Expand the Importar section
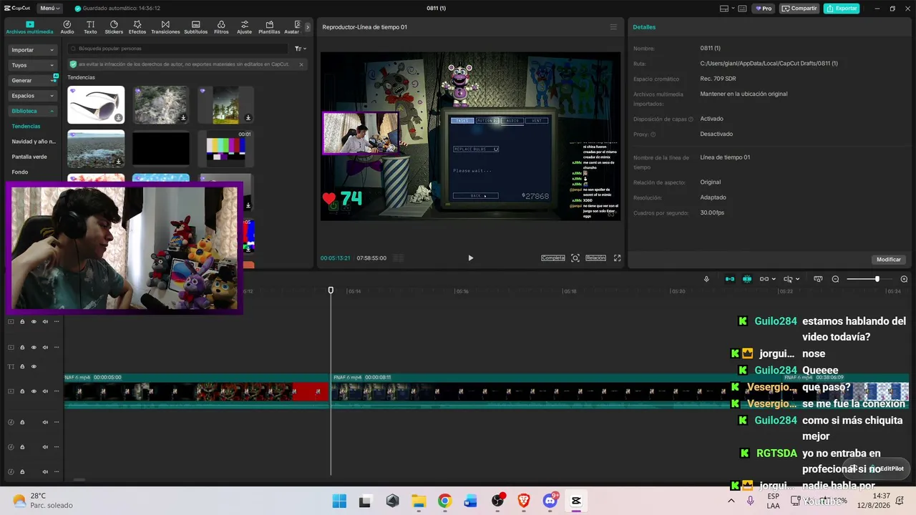The height and width of the screenshot is (515, 916). point(33,50)
